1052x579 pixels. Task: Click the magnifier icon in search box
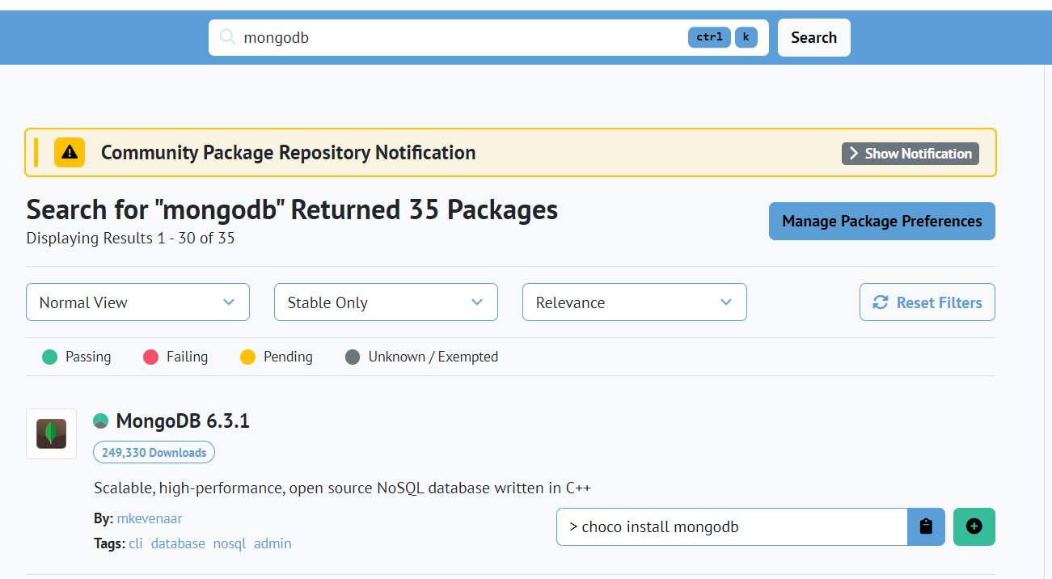(228, 37)
